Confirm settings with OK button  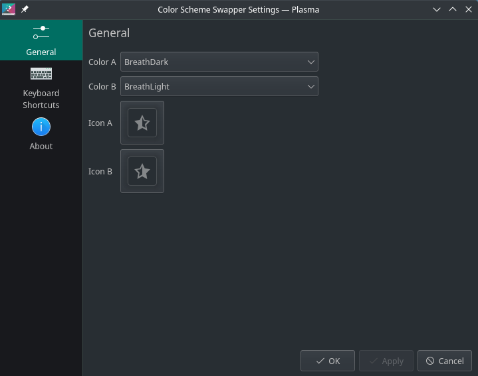328,361
